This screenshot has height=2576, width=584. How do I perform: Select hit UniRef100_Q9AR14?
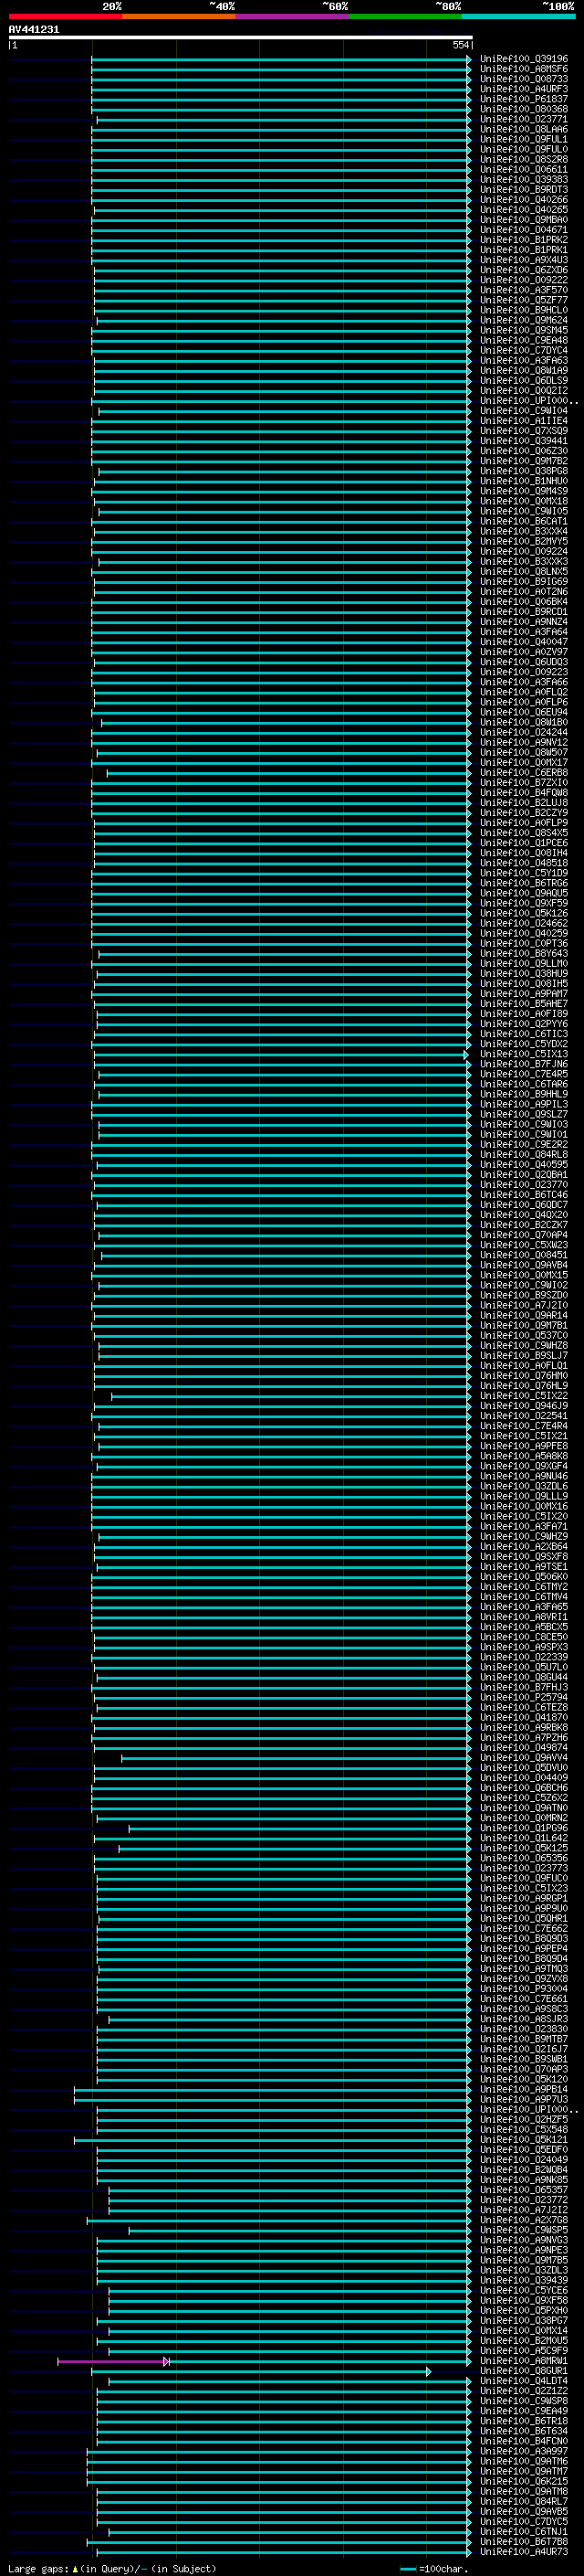524,1315
